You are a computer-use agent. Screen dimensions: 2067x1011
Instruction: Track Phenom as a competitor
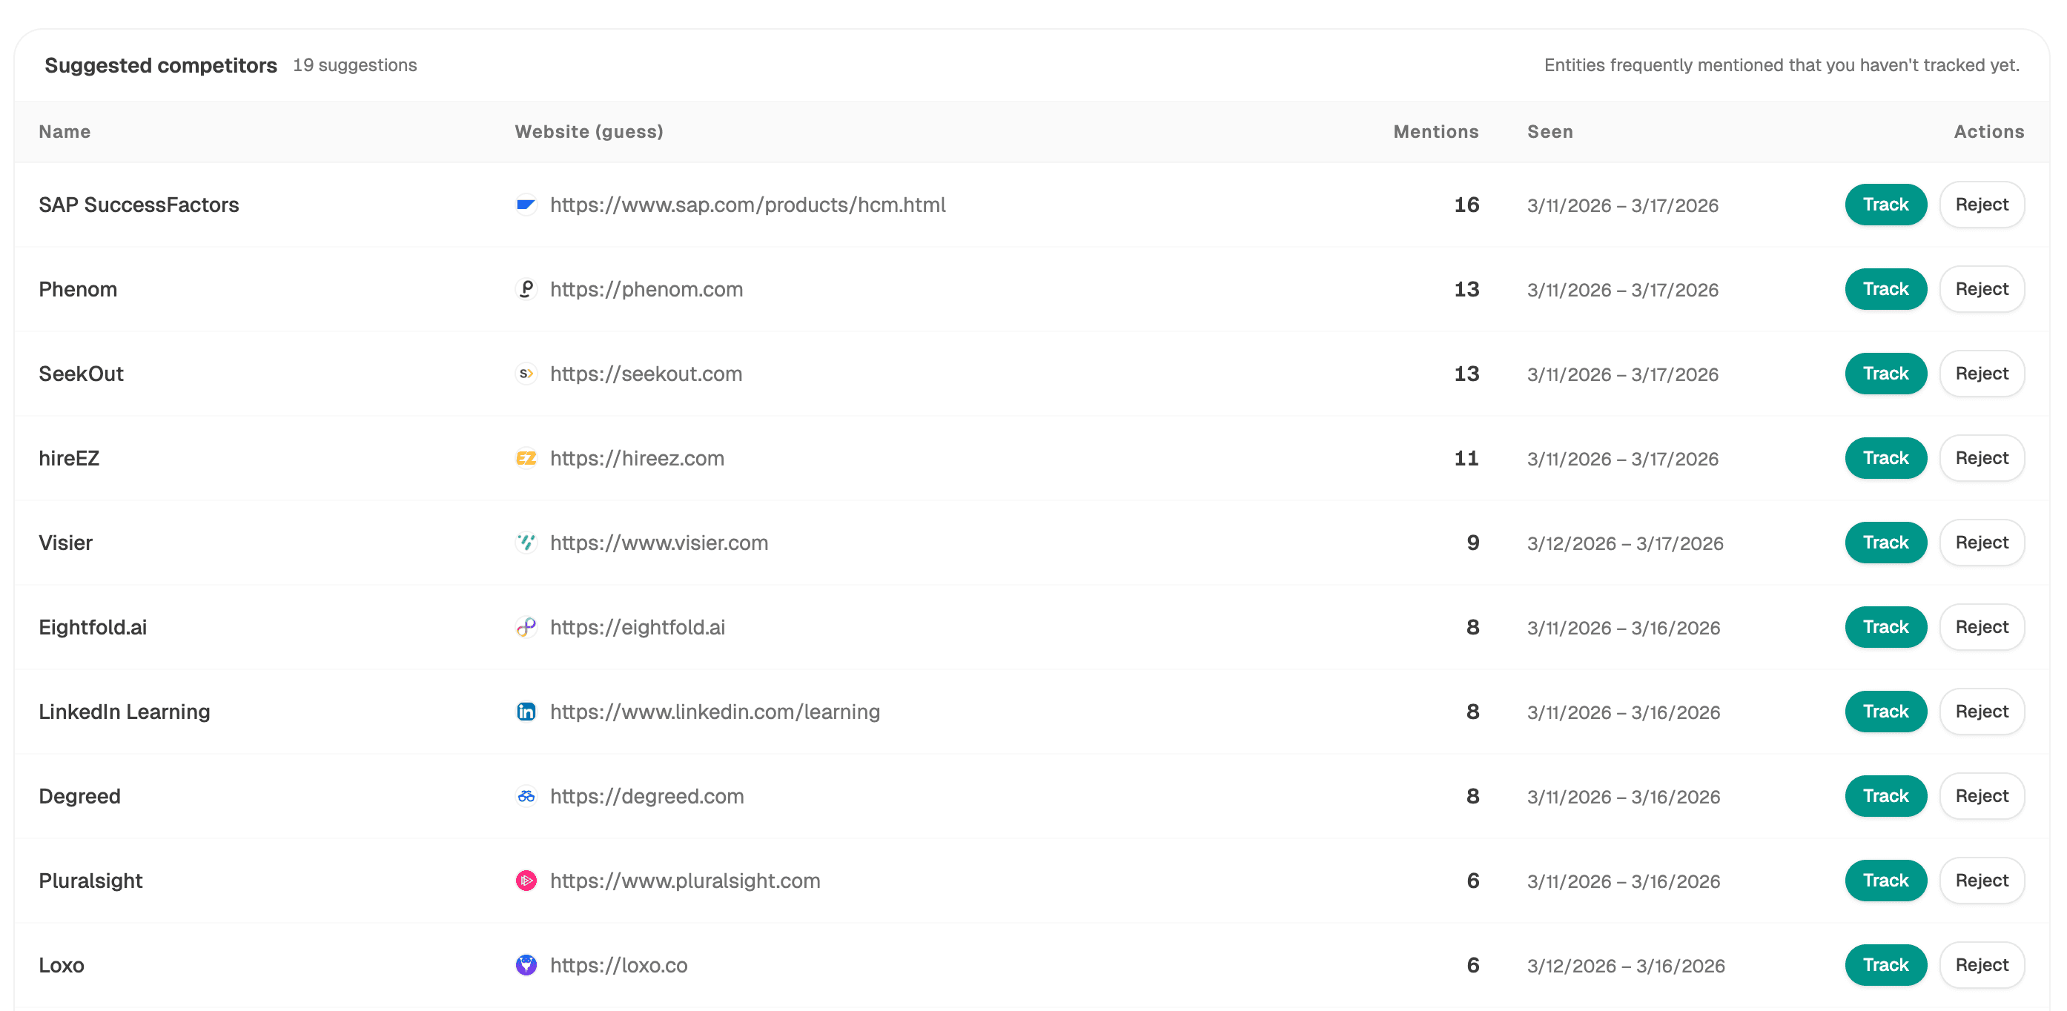[1885, 289]
